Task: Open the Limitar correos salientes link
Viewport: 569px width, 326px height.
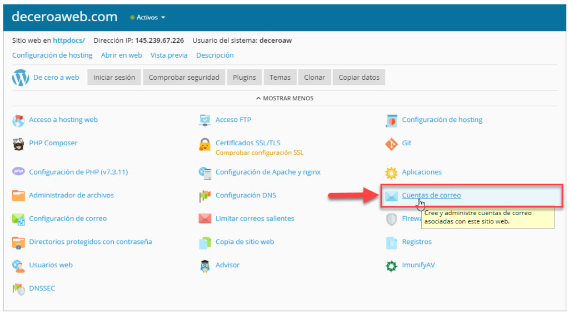Action: point(254,218)
